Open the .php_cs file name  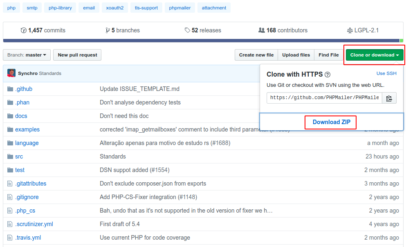pos(25,211)
